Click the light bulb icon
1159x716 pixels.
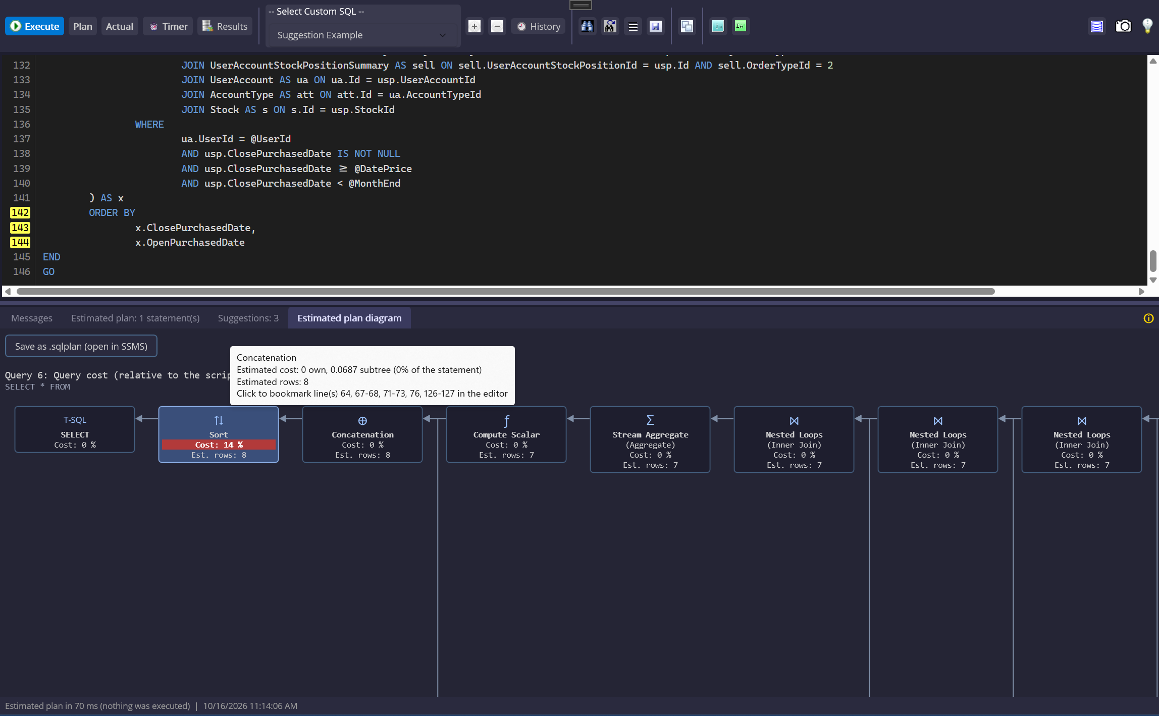click(1147, 26)
